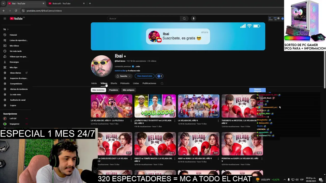This screenshot has height=183, width=326.
Task: Open Suscrito notification dropdown
Action: pyautogui.click(x=124, y=76)
